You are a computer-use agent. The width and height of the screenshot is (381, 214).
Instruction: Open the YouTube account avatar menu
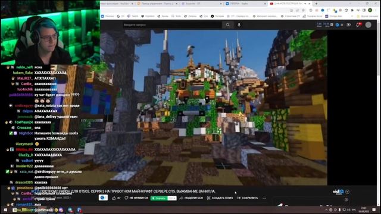pyautogui.click(x=368, y=25)
